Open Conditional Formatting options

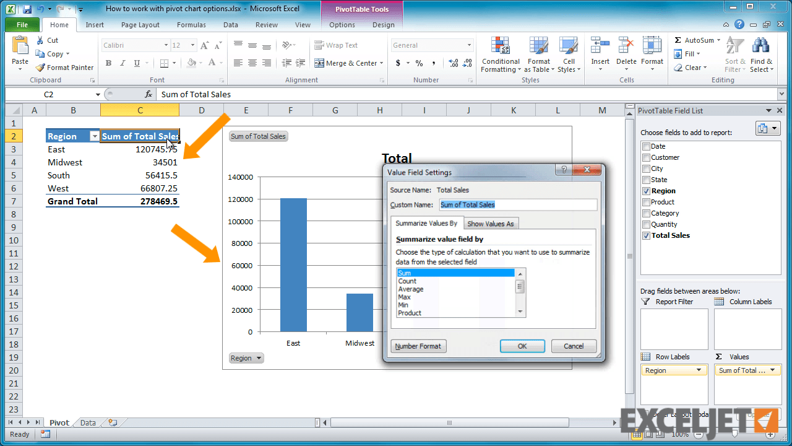click(500, 55)
